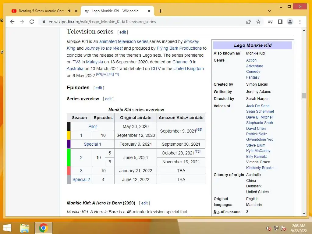Bookmark this page with the star icon

click(258, 22)
